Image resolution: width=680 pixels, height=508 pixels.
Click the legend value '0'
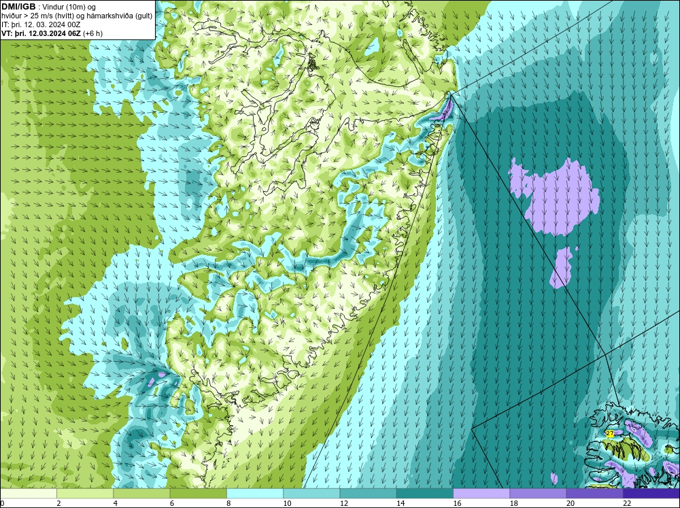point(2,503)
